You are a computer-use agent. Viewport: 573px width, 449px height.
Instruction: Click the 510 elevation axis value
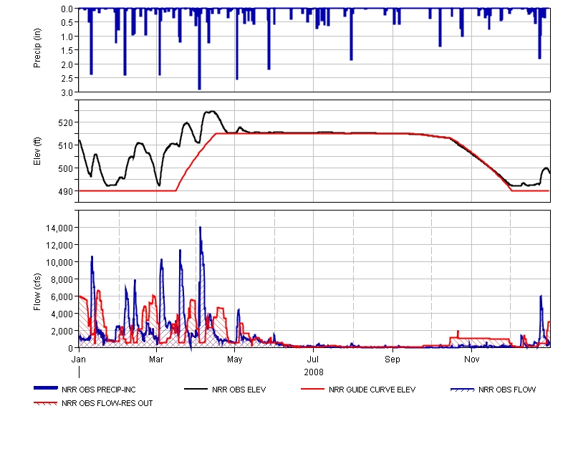point(65,146)
